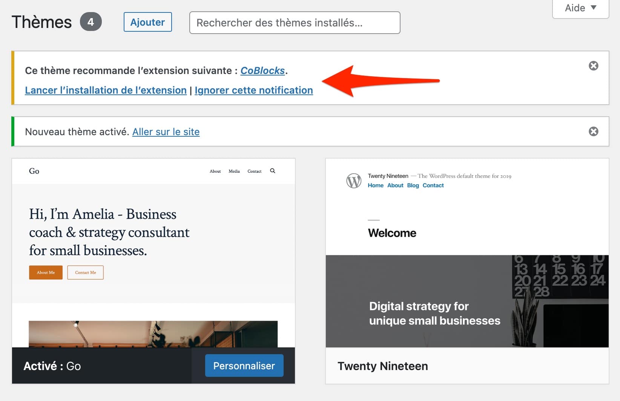Dismiss the CoBlocks recommendation notice

(x=593, y=66)
